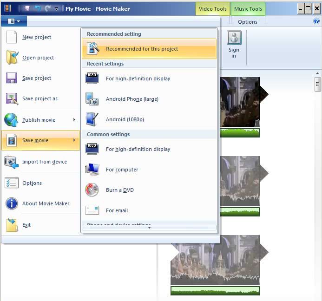Click the Import from device camera icon

click(x=11, y=162)
